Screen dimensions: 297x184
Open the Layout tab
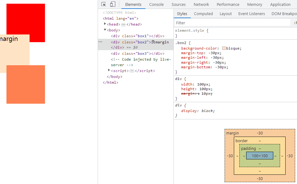point(226,14)
